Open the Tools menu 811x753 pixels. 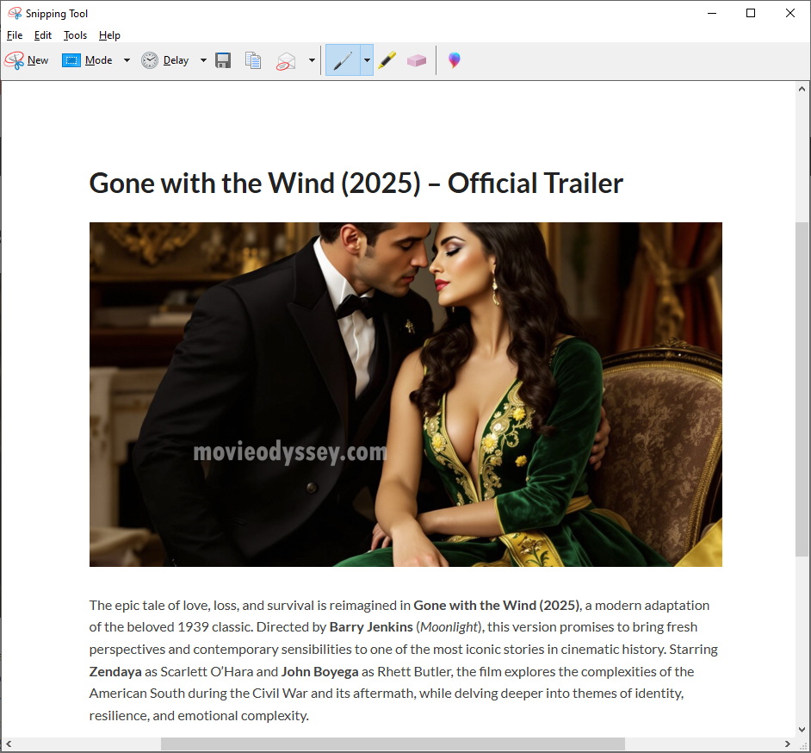click(75, 35)
